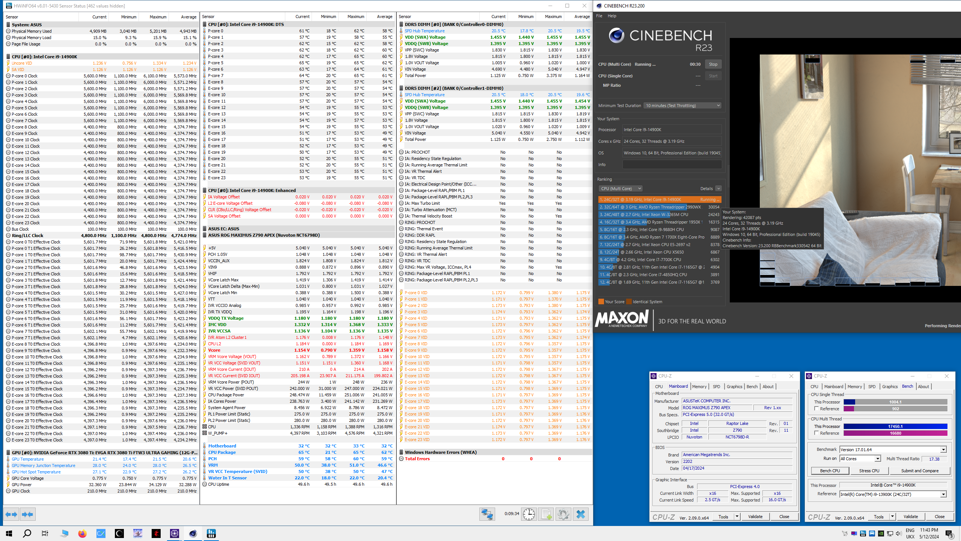Viewport: 961px width, 541px height.
Task: Close sensors using blue X icon
Action: pyautogui.click(x=581, y=514)
